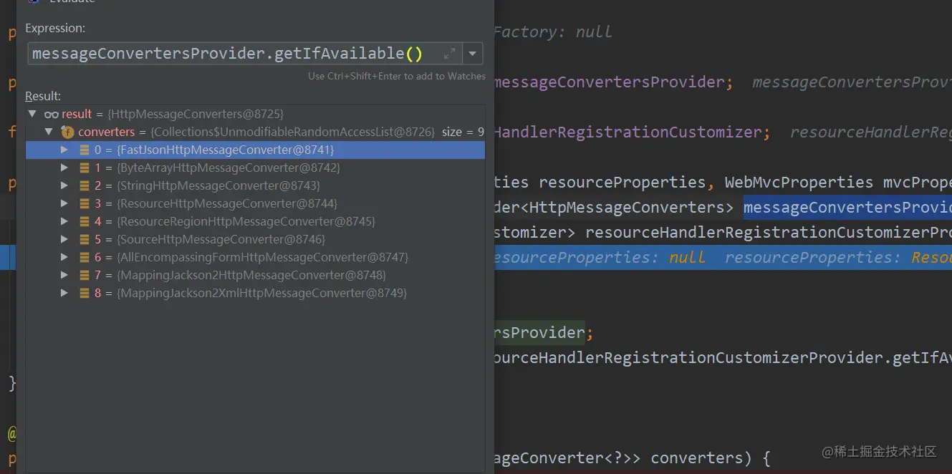Select the HttpMessageConverters@8725 result value

[x=196, y=114]
